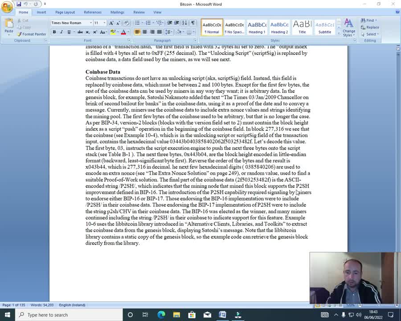
Task: Click Replace in Editing group
Action: click(370, 27)
